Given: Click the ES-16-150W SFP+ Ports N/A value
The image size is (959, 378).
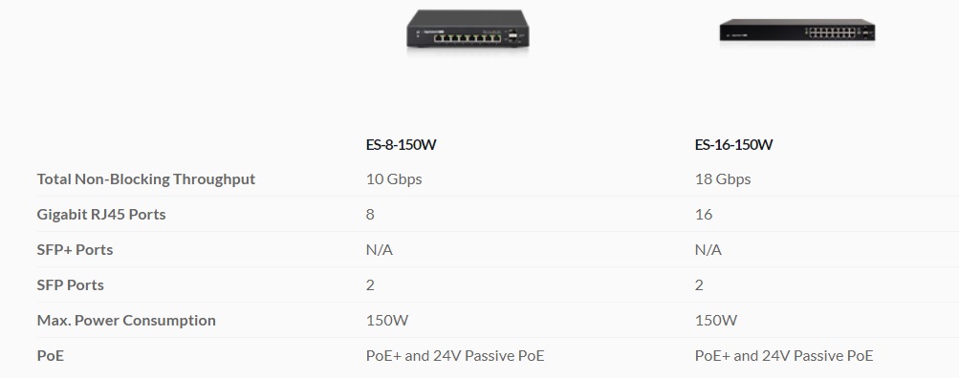Looking at the screenshot, I should click(708, 250).
